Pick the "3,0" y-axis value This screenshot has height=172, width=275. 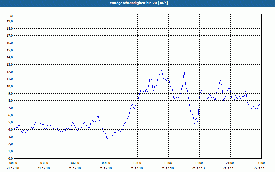10,137
